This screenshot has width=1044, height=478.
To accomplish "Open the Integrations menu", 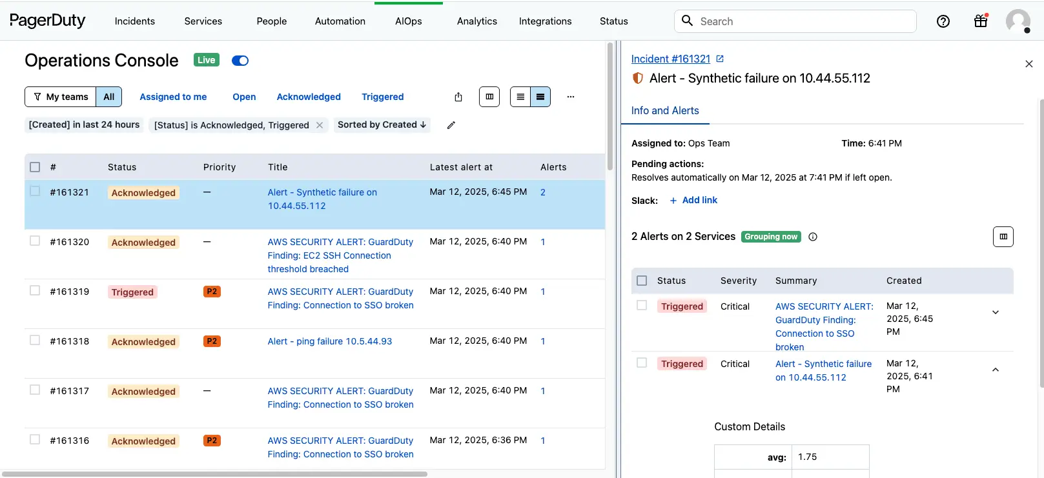I will coord(546,21).
